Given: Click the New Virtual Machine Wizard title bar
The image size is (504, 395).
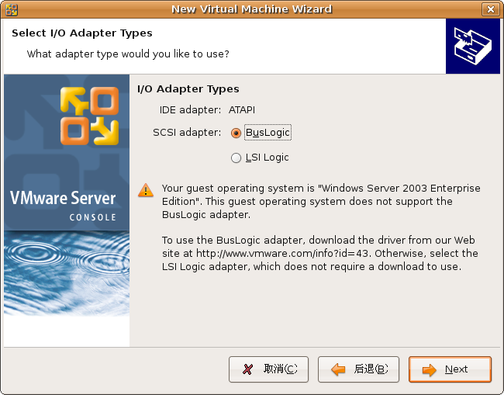Looking at the screenshot, I should pyautogui.click(x=252, y=9).
